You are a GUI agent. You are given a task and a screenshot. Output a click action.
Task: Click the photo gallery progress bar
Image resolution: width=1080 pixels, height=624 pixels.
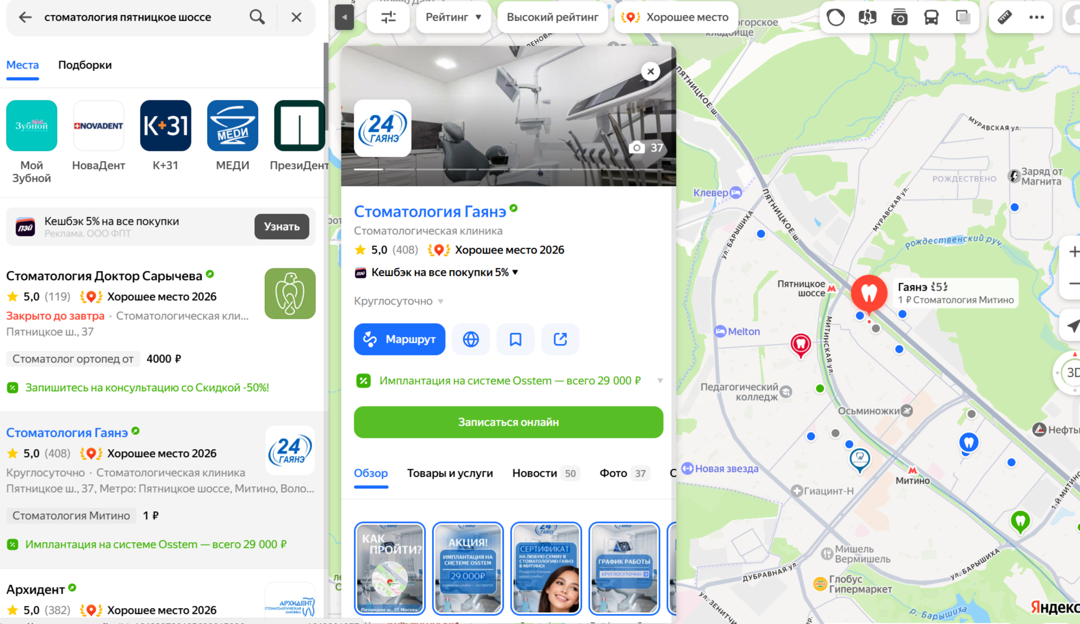pyautogui.click(x=508, y=169)
